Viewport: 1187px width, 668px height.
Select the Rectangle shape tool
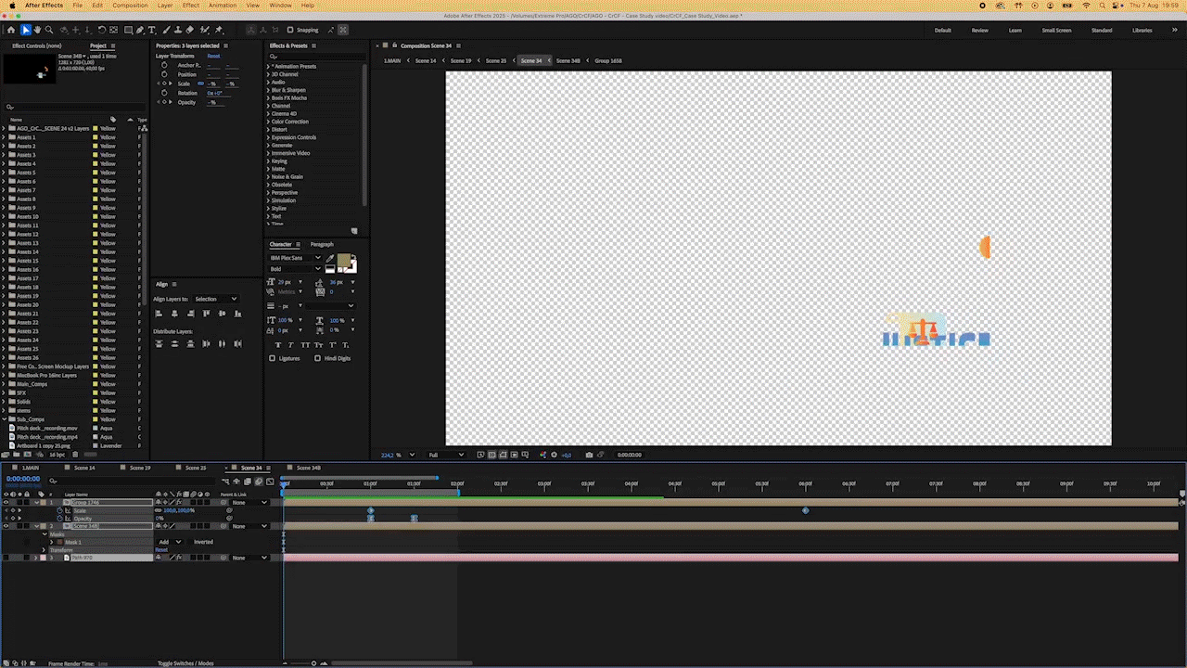pyautogui.click(x=128, y=30)
